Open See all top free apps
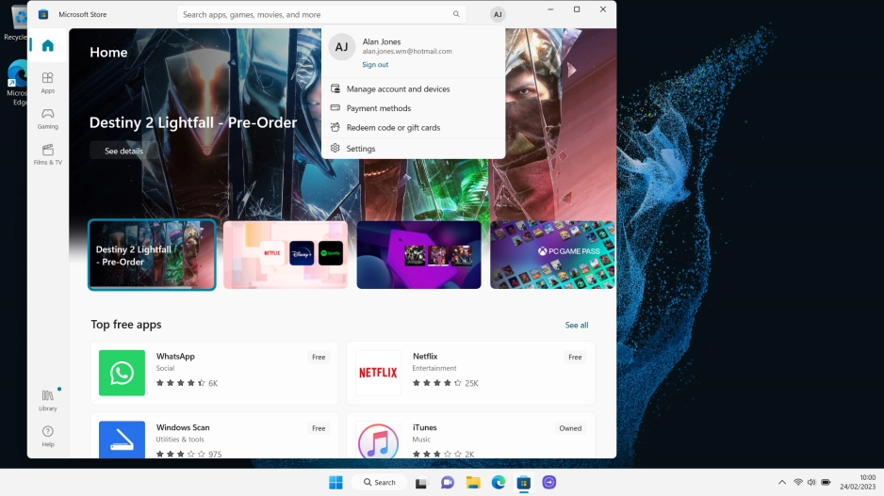Screen dimensions: 884x496 (576, 325)
